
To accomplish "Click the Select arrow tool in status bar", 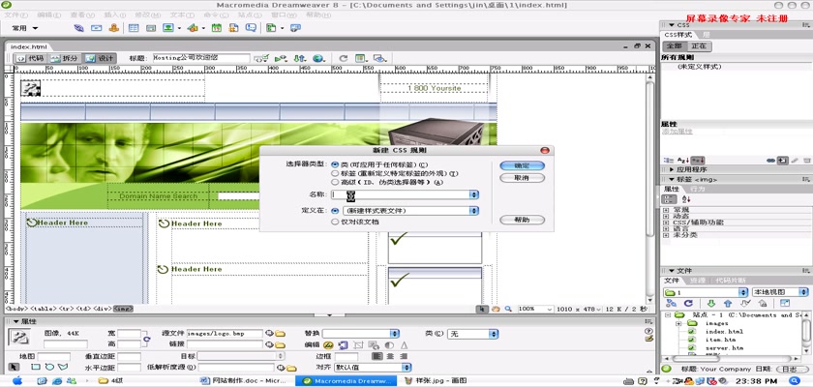I will (482, 309).
